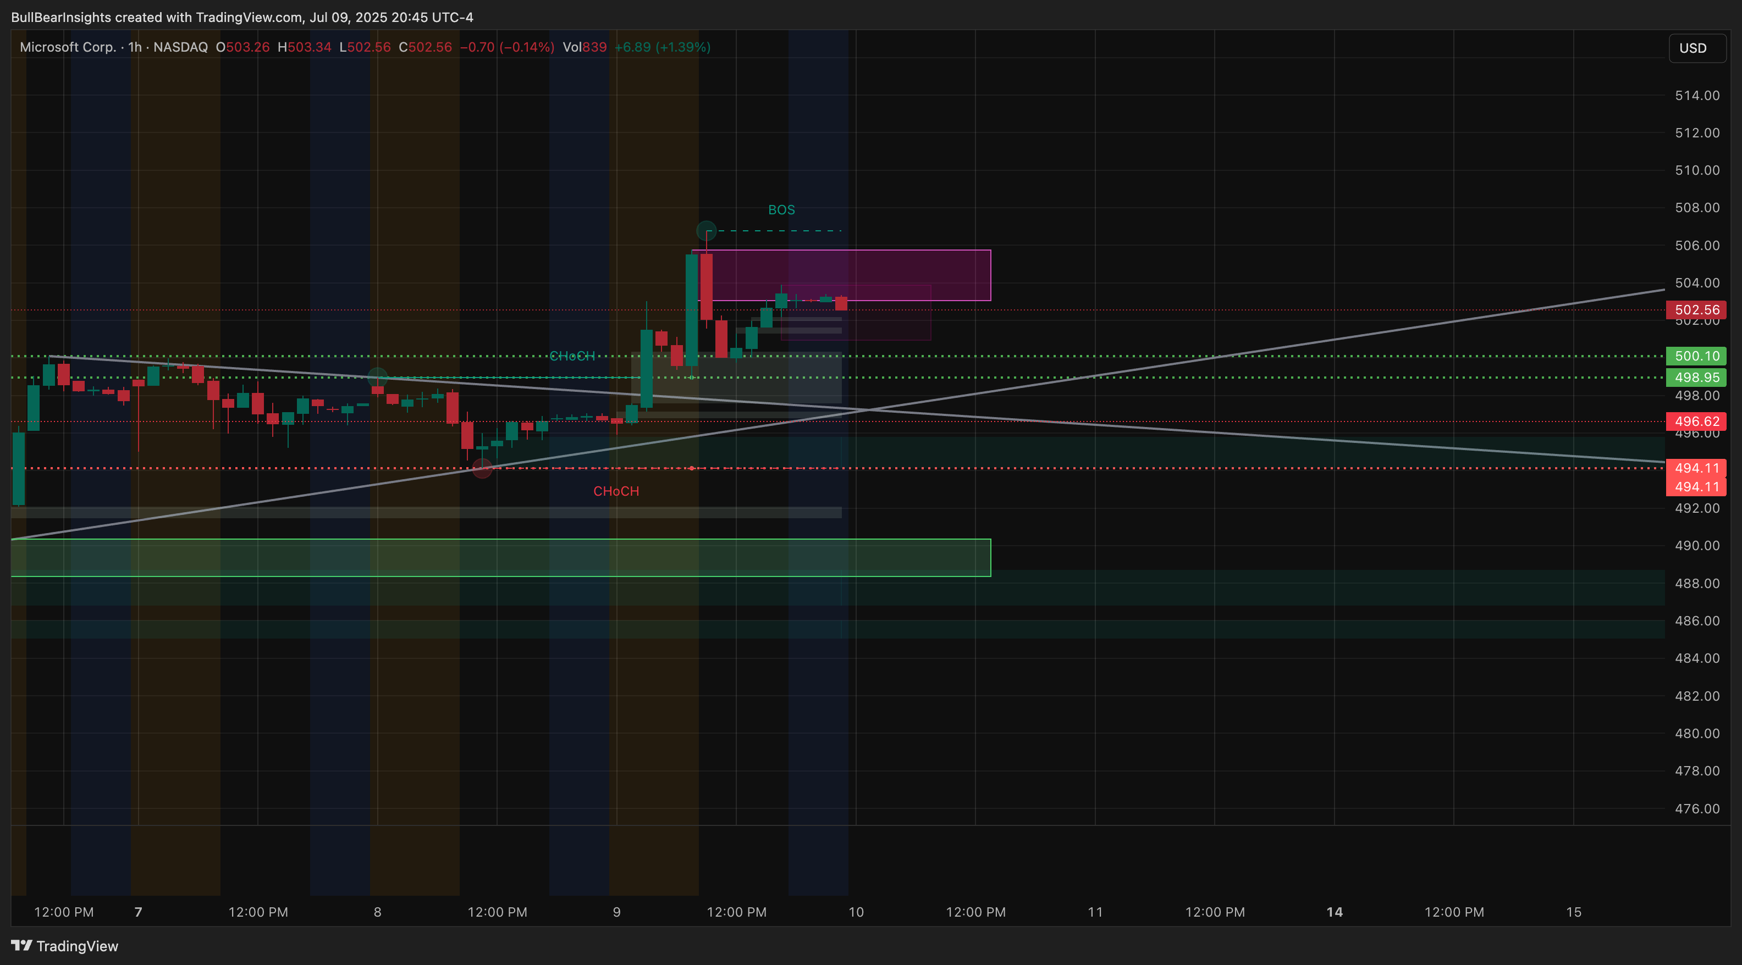Click the 500.10 green price label
The image size is (1742, 965).
(x=1695, y=356)
